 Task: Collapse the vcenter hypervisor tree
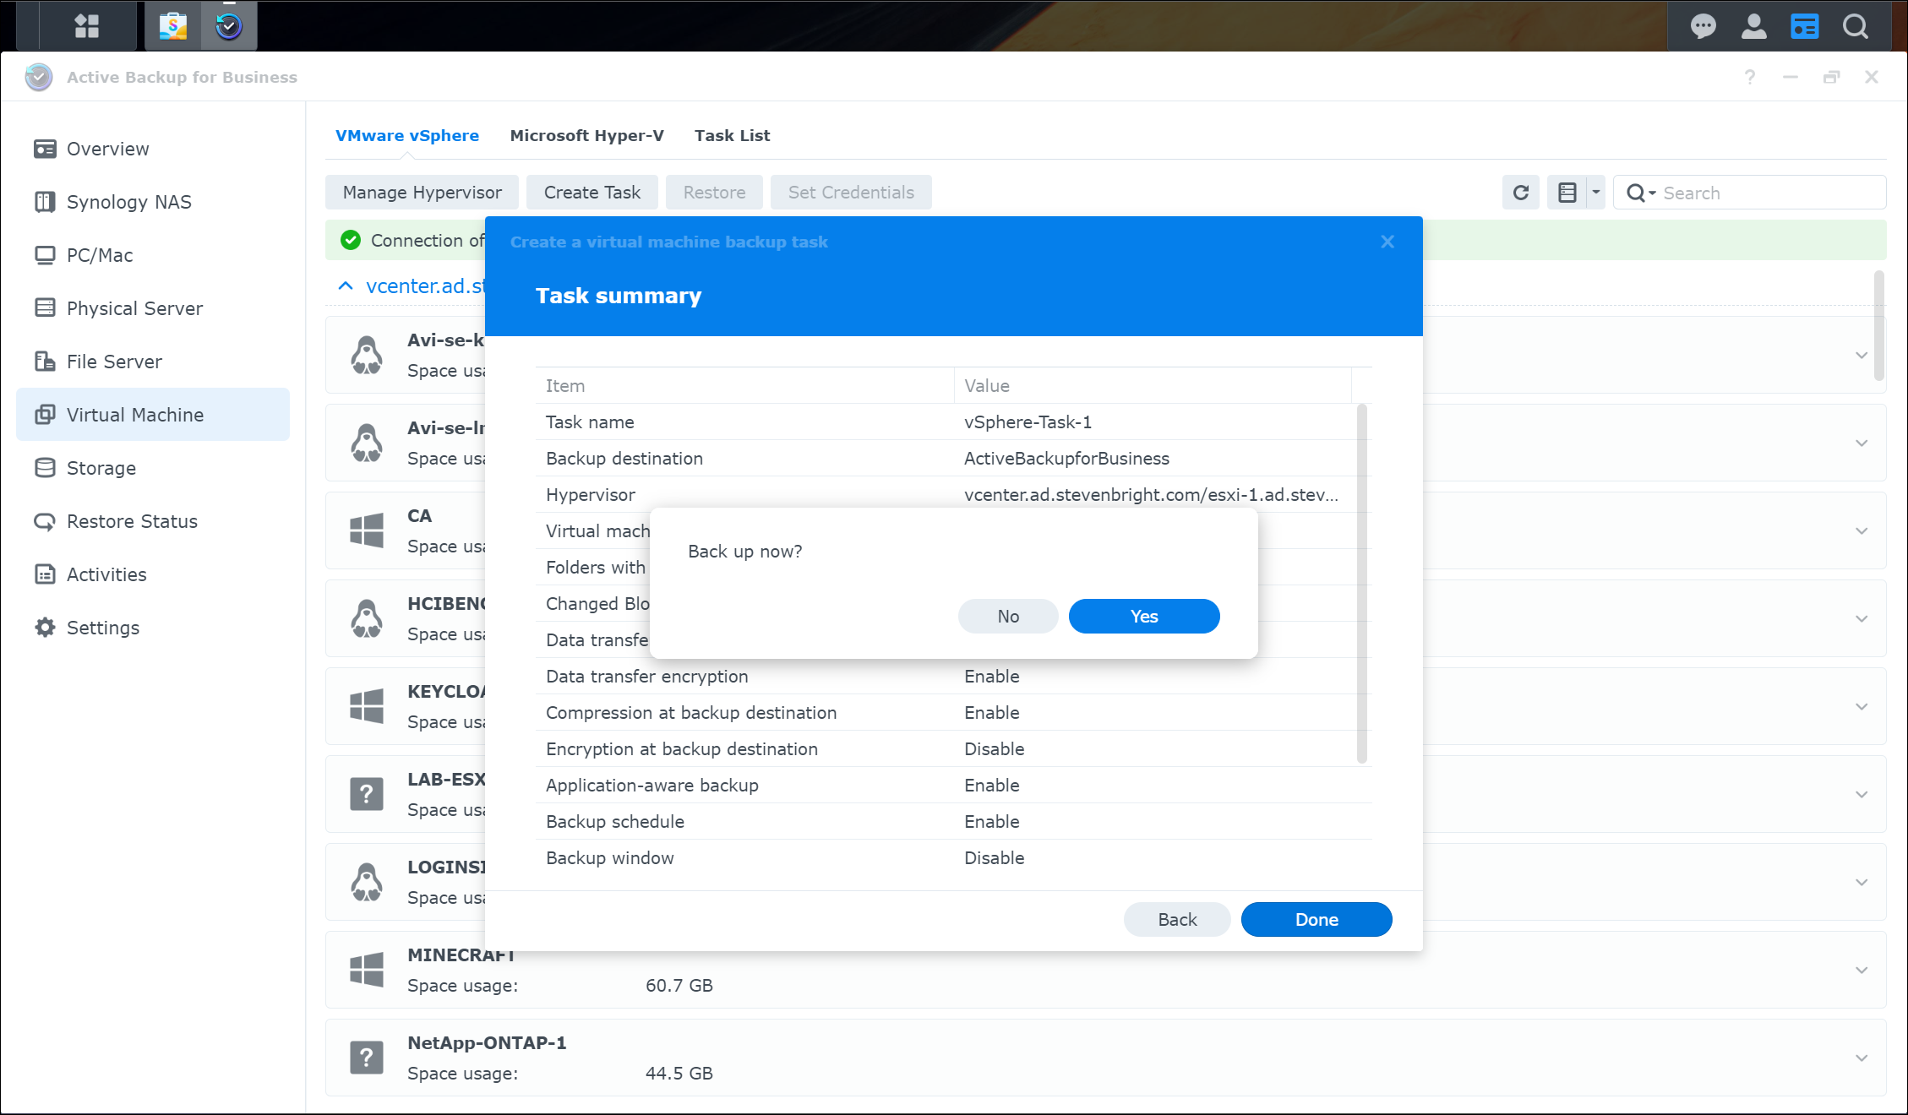pos(345,286)
